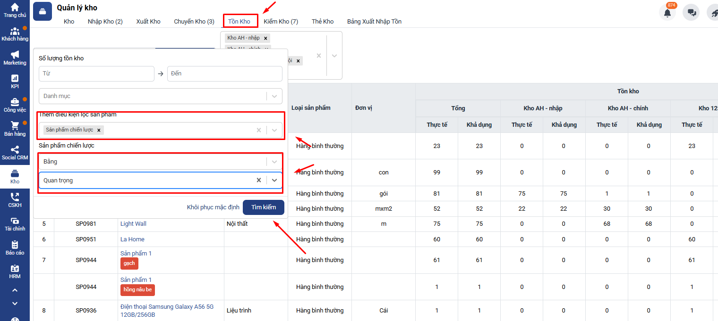
Task: Click Khôi phục mặc định reset link
Action: click(213, 207)
